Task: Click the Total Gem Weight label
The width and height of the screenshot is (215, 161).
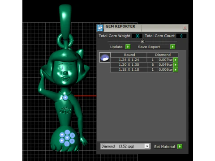Action: pos(115,36)
